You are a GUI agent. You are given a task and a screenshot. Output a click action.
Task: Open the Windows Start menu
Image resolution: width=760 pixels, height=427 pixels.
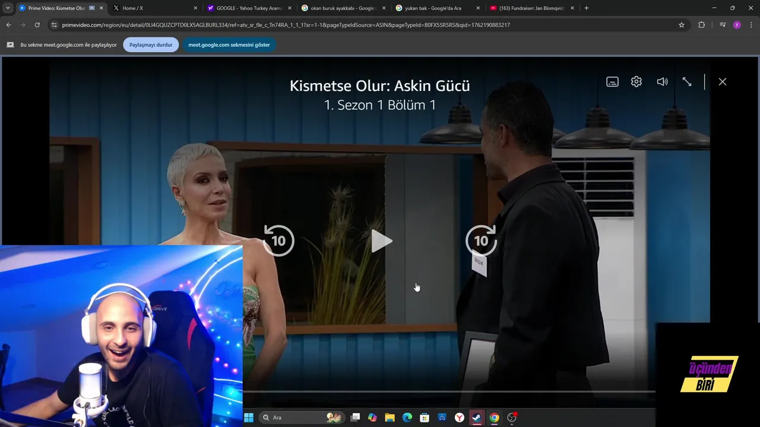[249, 418]
